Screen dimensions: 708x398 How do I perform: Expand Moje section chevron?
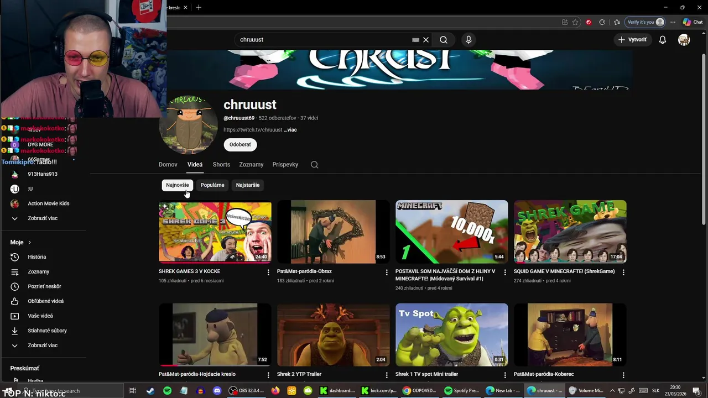29,243
